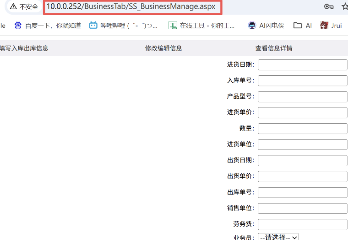Focus the 出货日期 input field

click(303, 160)
